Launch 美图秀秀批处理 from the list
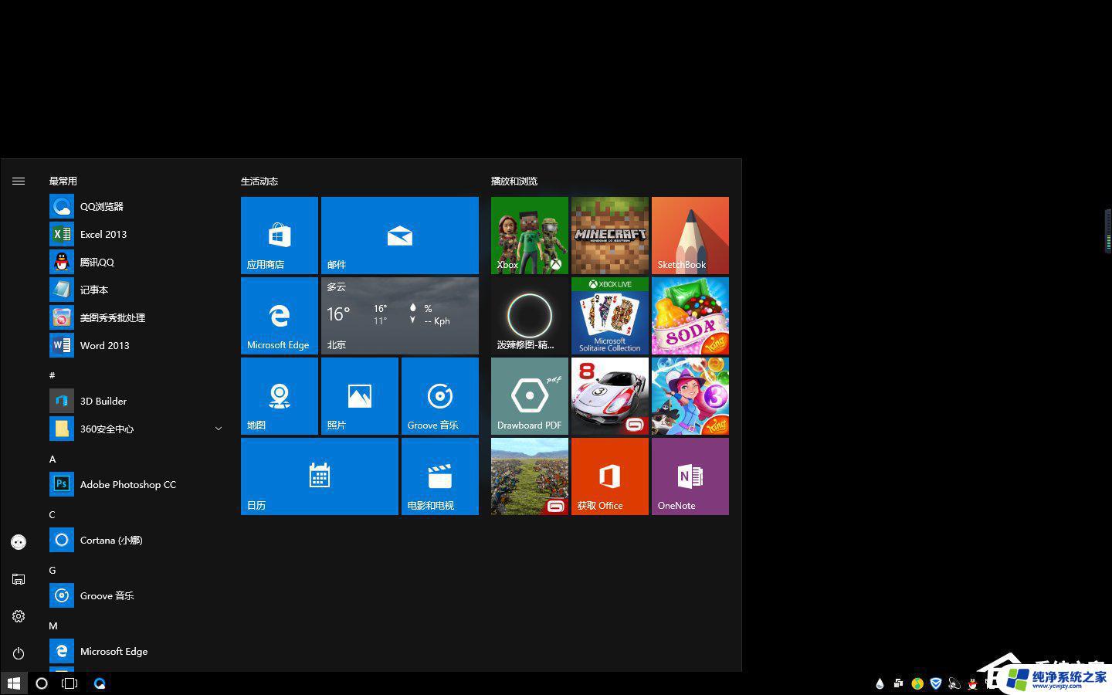 (x=136, y=317)
